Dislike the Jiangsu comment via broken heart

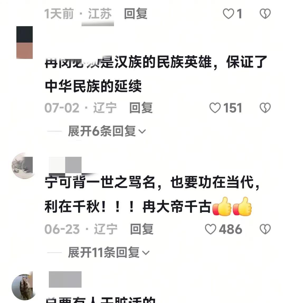[265, 14]
